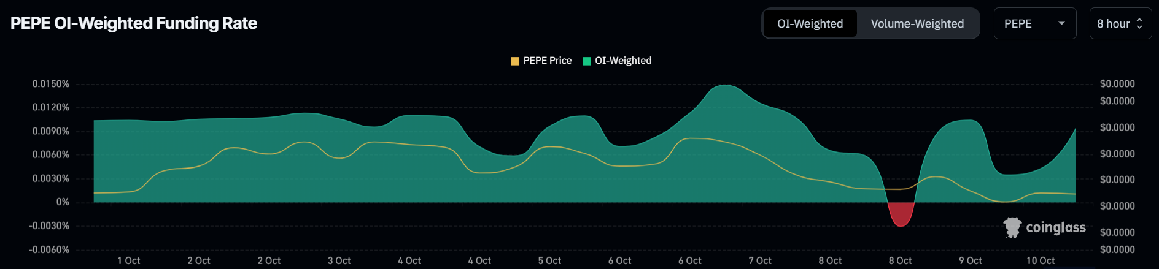The image size is (1159, 269).
Task: Click the 1 Oct date label
Action: [128, 260]
